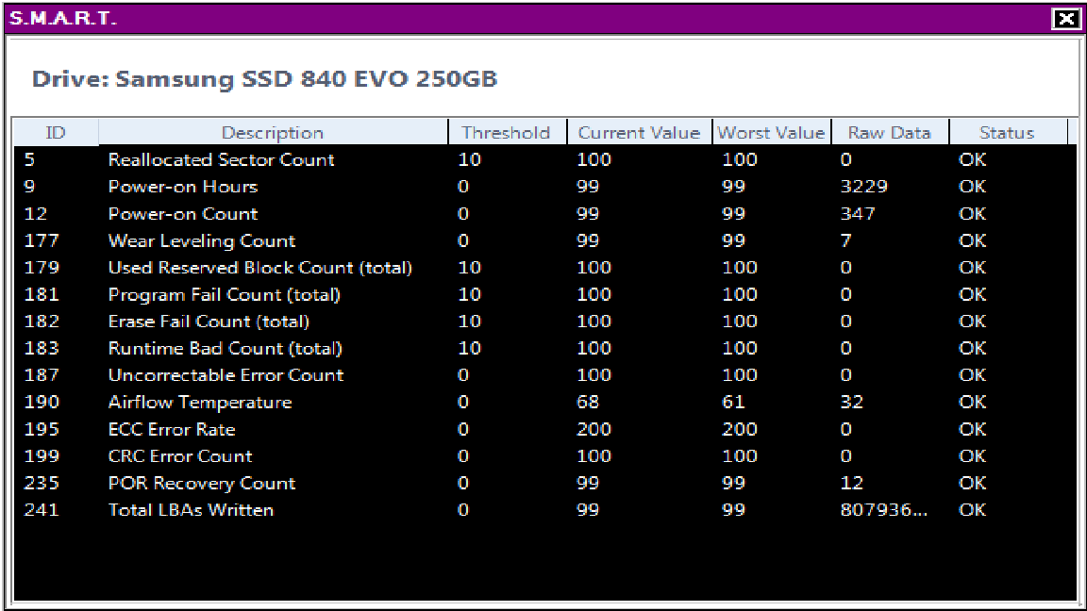Click ID 235 cell
1087x611 pixels.
click(42, 483)
